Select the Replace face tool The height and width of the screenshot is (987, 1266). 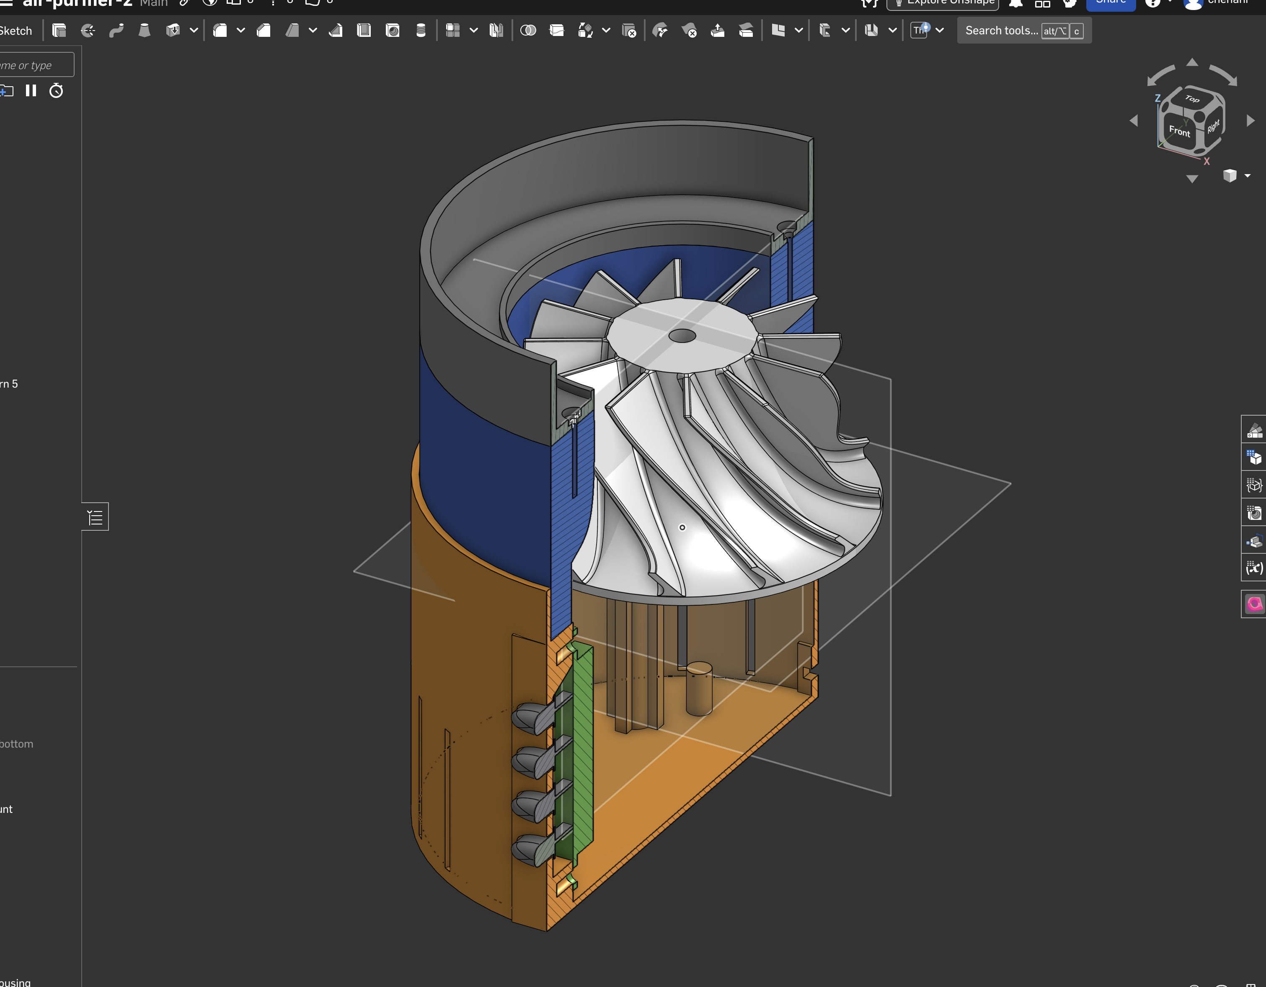(x=746, y=31)
